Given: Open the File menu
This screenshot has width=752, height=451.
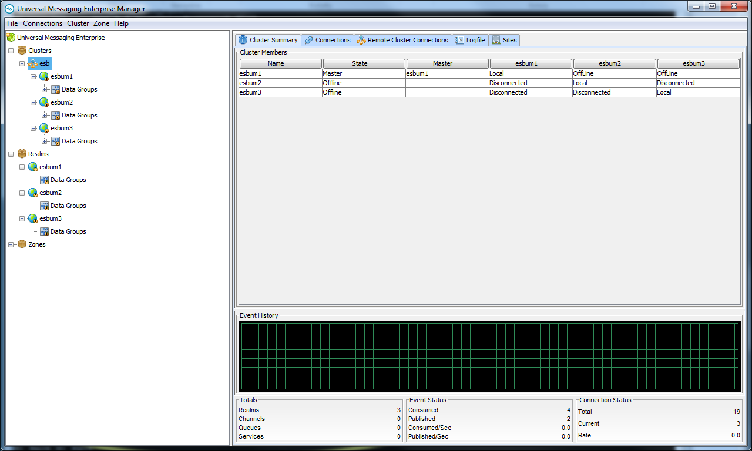Looking at the screenshot, I should pos(12,23).
